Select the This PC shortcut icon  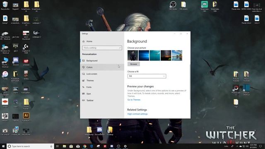click(x=5, y=62)
